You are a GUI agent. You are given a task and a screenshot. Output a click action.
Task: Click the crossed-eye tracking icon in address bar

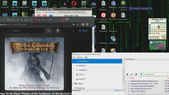tap(73, 25)
